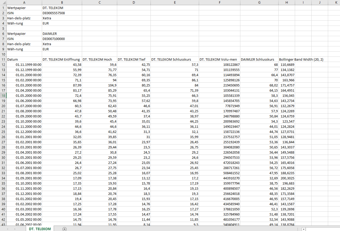This screenshot has width=340, height=231.
Task: Click the previous sheet navigation arrow
Action: [x=8, y=229]
